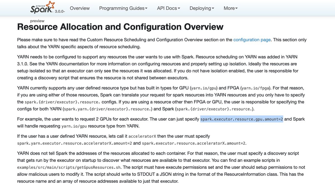The height and width of the screenshot is (190, 335).
Task: Click the preview version label
Action: (x=37, y=21)
